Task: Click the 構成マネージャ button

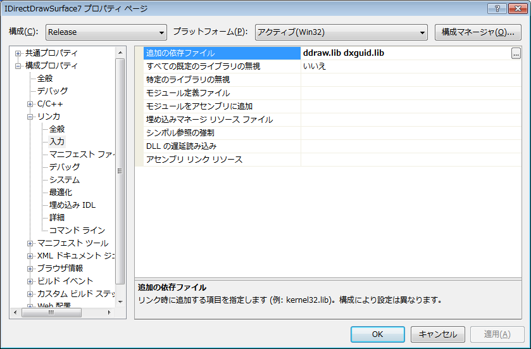Action: pos(478,32)
